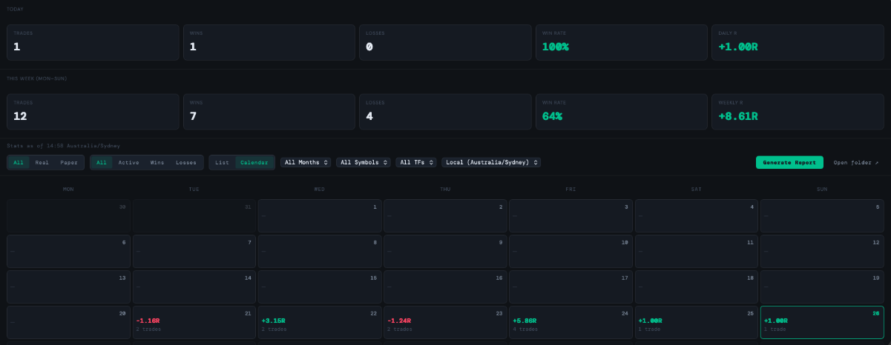Select the calendar cell for day 20
This screenshot has height=345, width=891.
69,322
